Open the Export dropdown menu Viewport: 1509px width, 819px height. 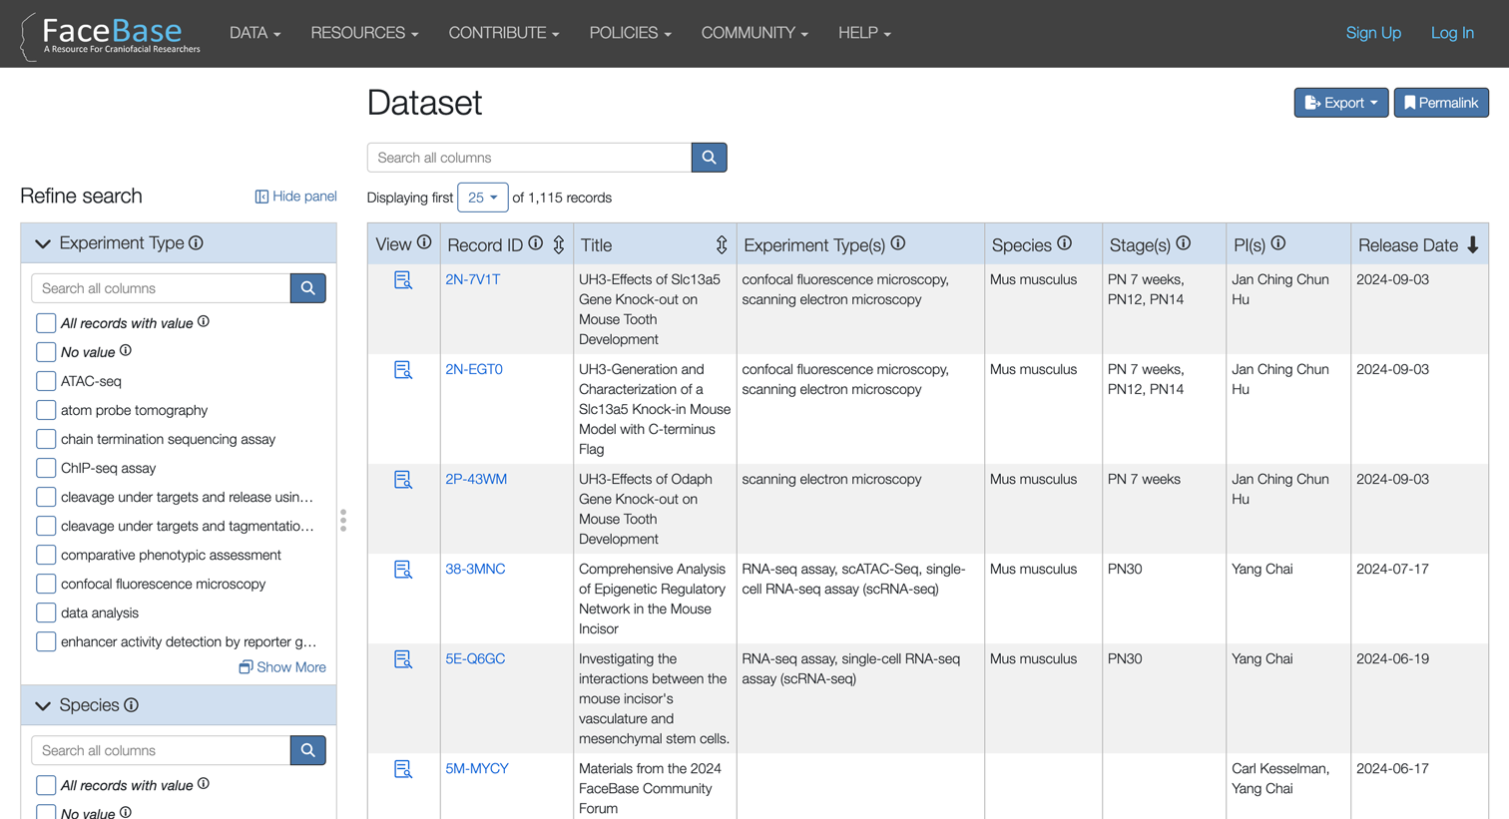tap(1340, 102)
